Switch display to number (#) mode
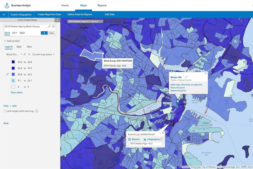Screen dimensions: 253x169 [x=44, y=33]
